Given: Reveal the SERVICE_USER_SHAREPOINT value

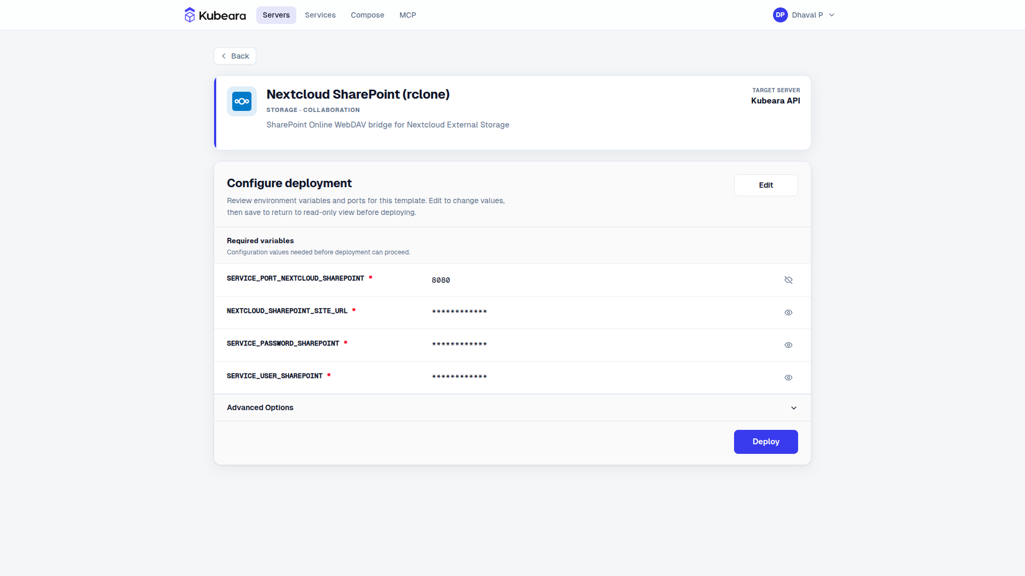Looking at the screenshot, I should tap(789, 378).
